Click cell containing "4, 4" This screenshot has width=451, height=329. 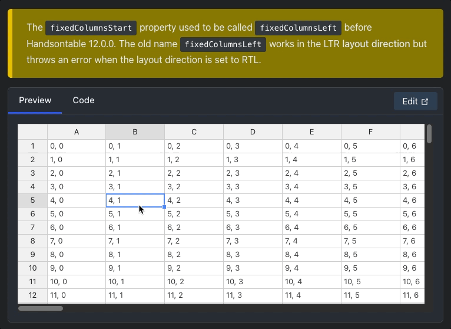tap(312, 200)
